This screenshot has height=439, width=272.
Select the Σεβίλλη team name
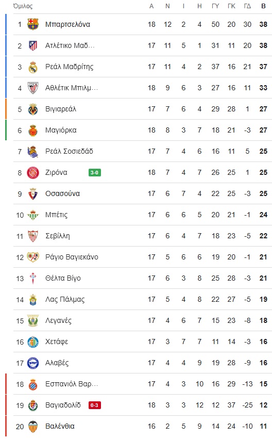[57, 236]
